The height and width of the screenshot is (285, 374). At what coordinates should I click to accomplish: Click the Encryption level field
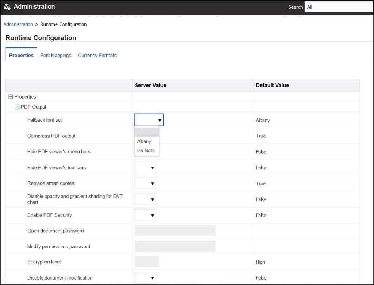pos(147,262)
